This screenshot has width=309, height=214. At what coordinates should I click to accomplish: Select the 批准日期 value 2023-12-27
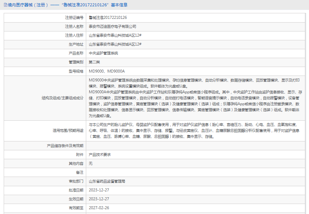pyautogui.click(x=99, y=190)
